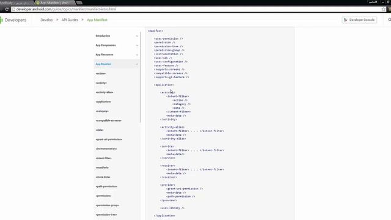Screen dimensions: 391x220
Task: Click closing </application> tag in code
Action: [x=164, y=216]
